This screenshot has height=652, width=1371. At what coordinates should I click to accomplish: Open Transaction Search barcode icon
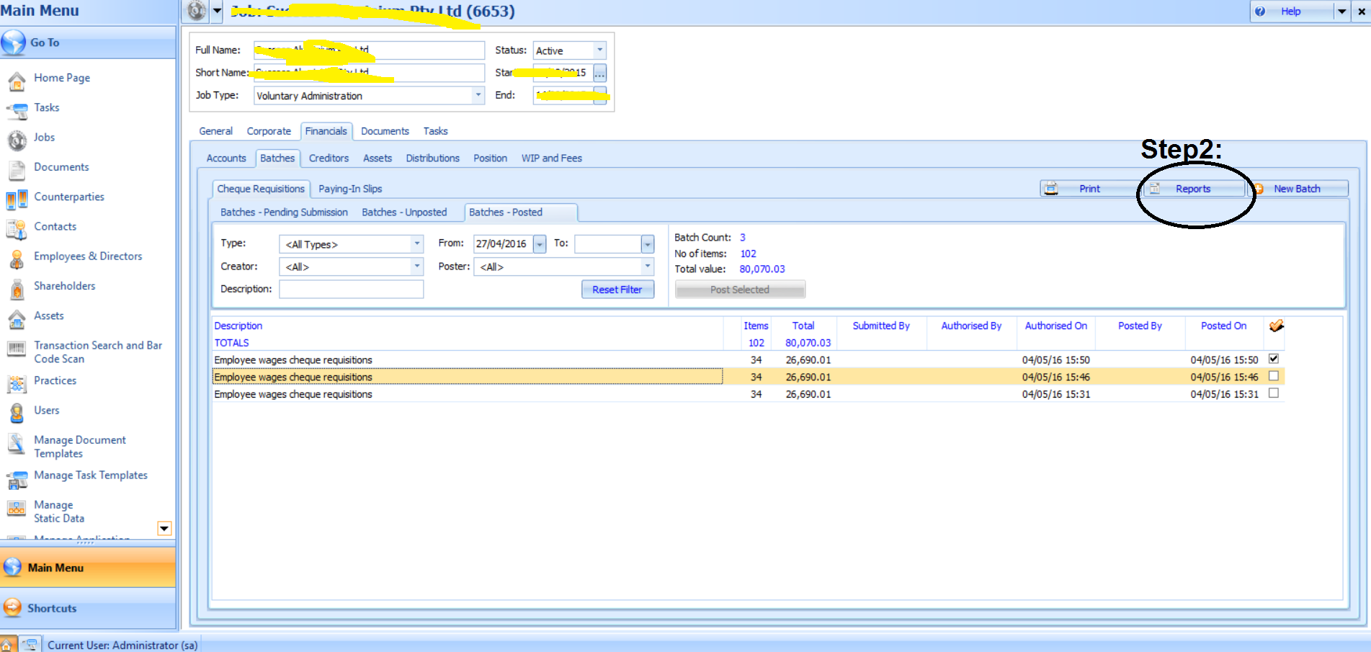pos(17,349)
